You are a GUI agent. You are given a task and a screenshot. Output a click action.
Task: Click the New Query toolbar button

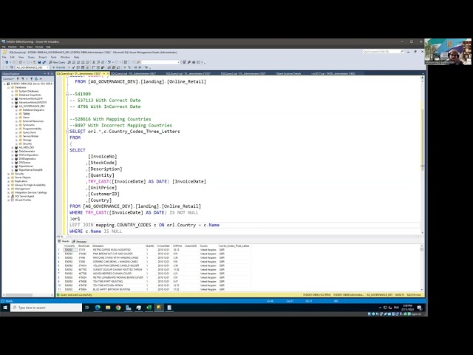(57, 62)
